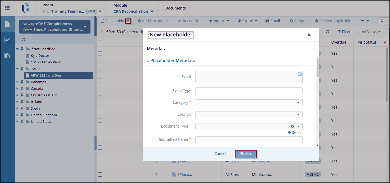
Task: Click the Documents icon in left sidebar
Action: point(7,24)
